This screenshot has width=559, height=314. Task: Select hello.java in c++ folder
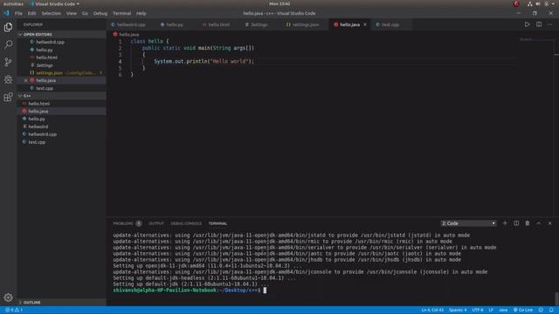click(62, 112)
